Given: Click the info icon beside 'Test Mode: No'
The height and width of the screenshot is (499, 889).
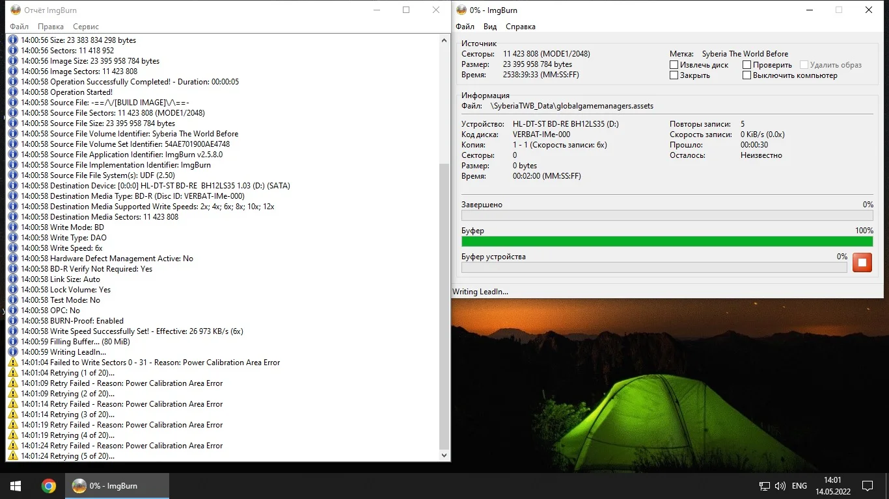Looking at the screenshot, I should click(x=13, y=300).
